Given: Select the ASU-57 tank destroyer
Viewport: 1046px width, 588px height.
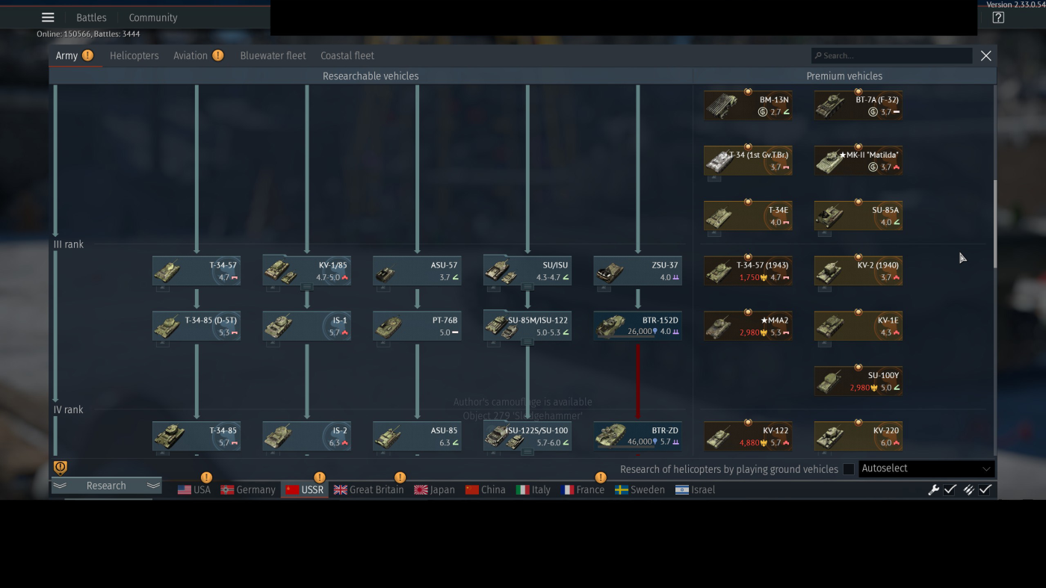Looking at the screenshot, I should 417,270.
